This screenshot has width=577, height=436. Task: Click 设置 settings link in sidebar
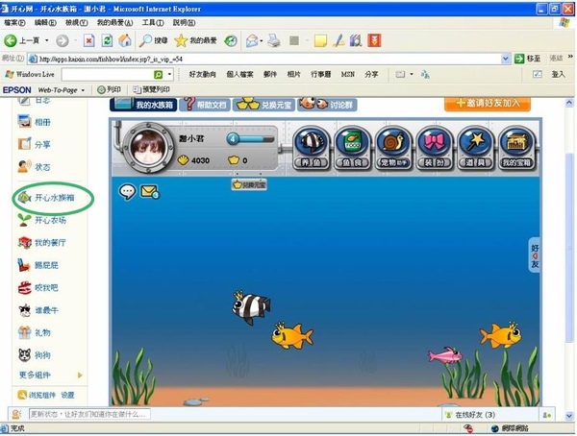tap(67, 396)
